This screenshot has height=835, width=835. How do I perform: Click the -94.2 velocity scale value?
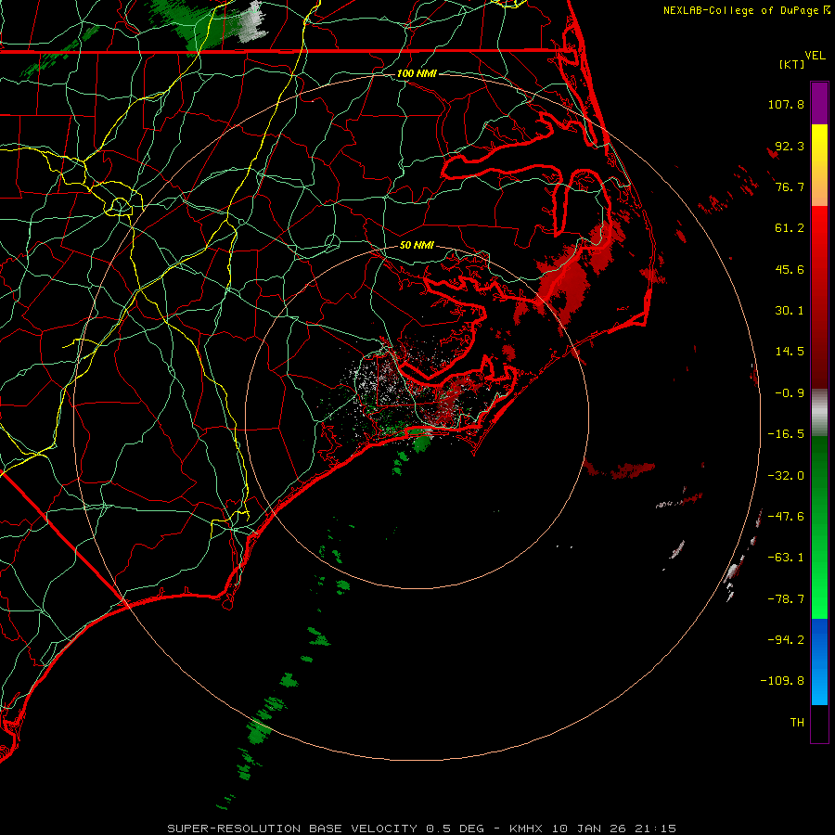786,640
